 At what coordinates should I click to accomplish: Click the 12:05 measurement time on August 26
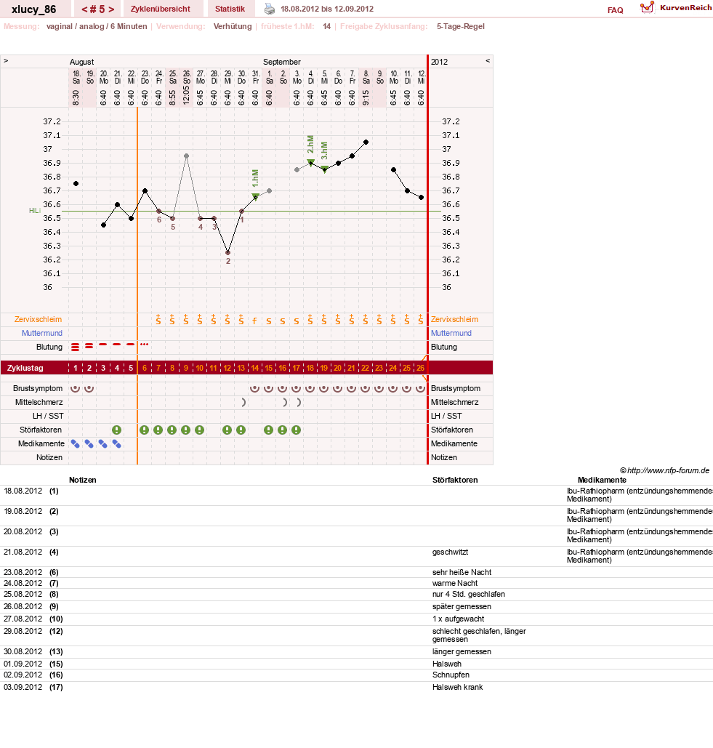(187, 95)
